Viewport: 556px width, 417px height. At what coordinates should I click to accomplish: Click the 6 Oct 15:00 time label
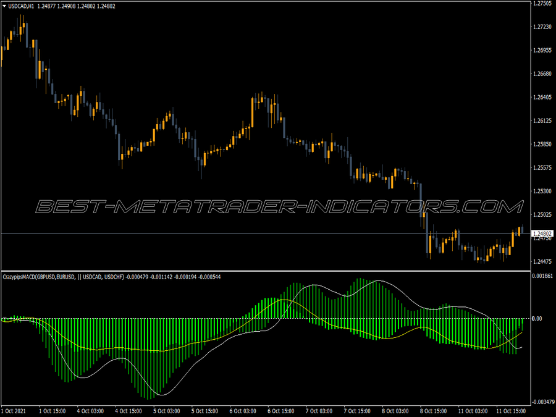click(x=281, y=411)
